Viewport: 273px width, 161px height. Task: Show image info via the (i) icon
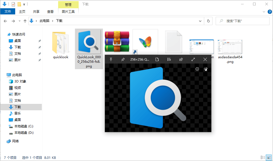click(x=197, y=69)
